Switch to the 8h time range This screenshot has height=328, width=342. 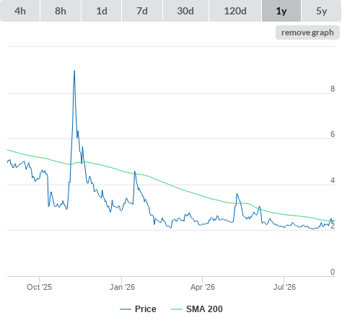(x=61, y=11)
